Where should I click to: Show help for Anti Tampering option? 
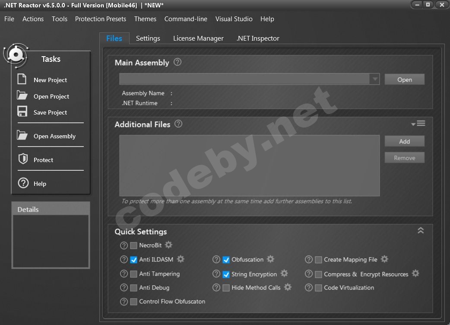click(x=124, y=274)
